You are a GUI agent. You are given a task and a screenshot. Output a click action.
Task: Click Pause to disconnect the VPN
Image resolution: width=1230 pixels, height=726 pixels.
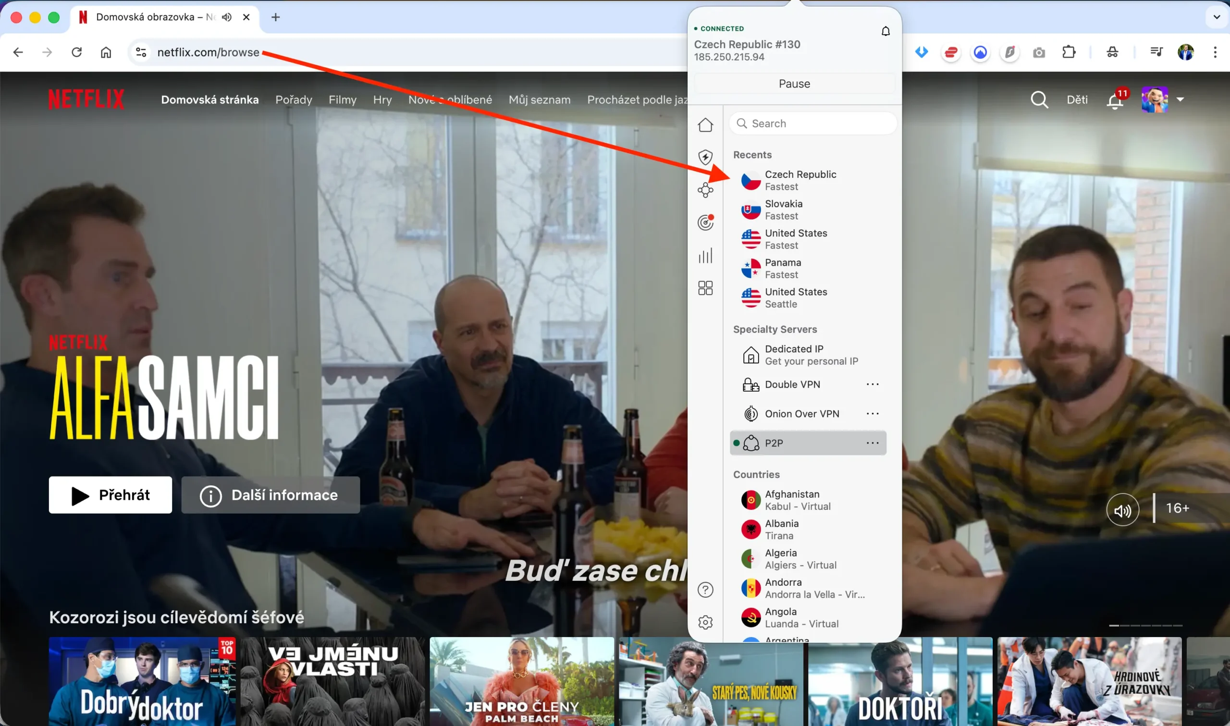(x=793, y=83)
